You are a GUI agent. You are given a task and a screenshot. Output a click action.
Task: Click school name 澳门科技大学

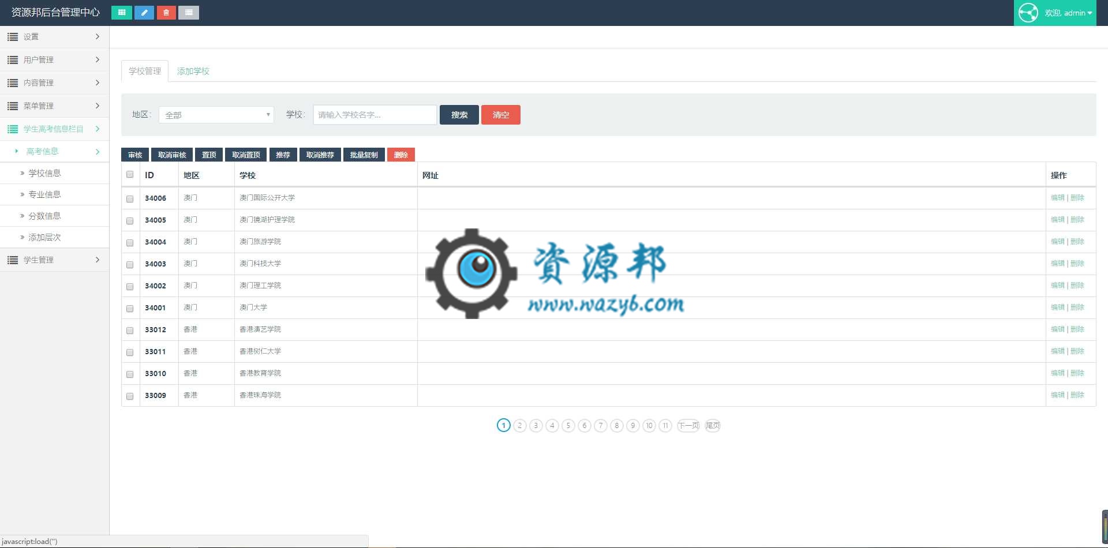[x=260, y=264]
